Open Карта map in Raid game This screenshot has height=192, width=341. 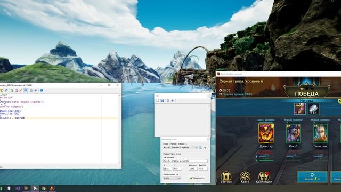[245, 177]
